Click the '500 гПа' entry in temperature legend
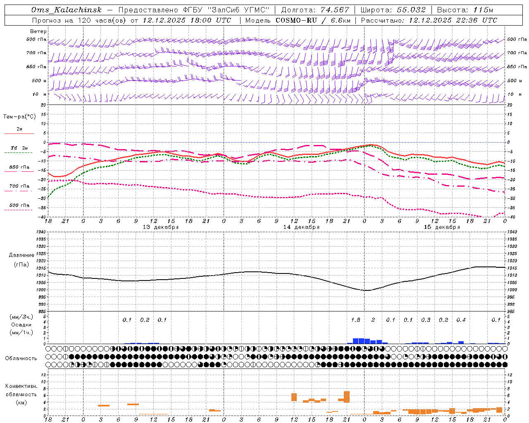The width and height of the screenshot is (529, 423). point(19,205)
